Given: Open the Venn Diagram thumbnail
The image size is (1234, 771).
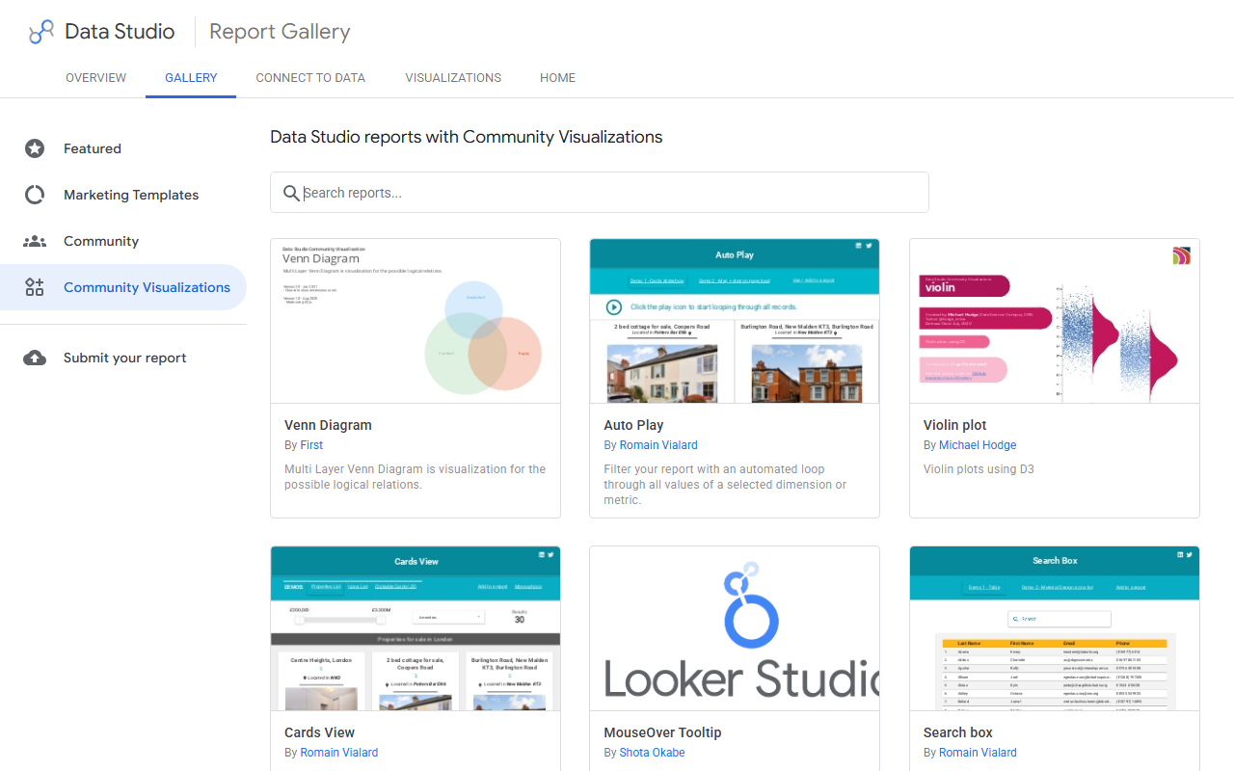Looking at the screenshot, I should pyautogui.click(x=416, y=321).
